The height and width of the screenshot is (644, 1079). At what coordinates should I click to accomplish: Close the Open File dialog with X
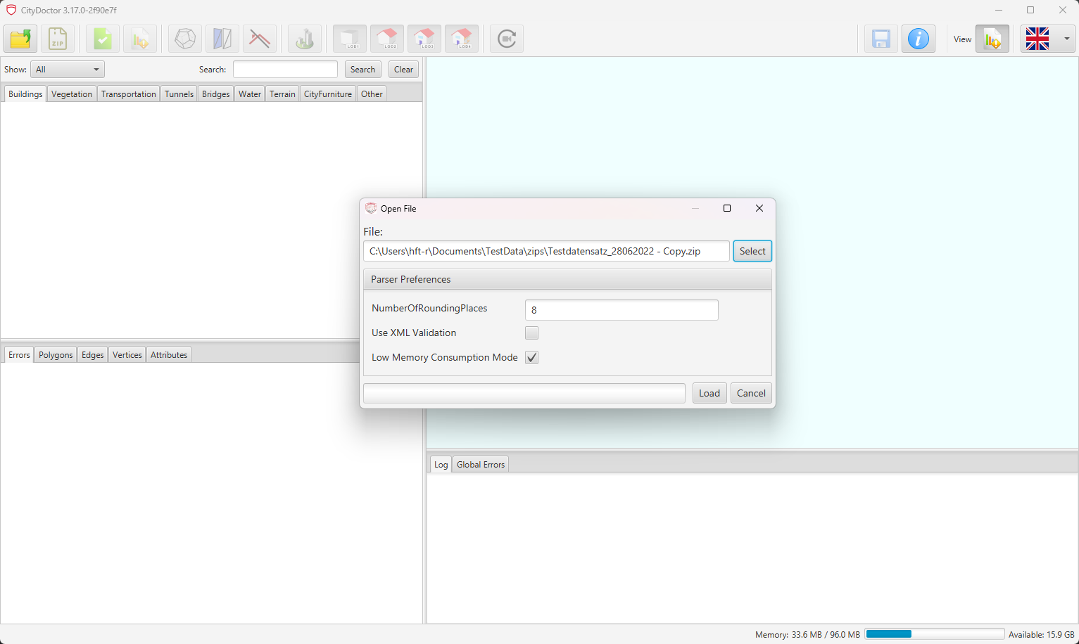click(759, 208)
